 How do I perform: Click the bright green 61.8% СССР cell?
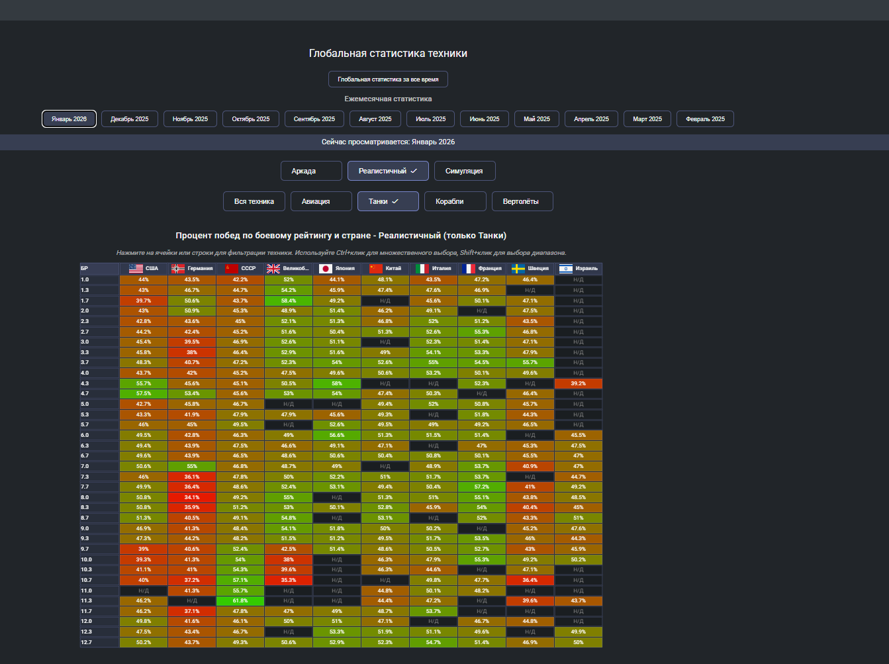[x=240, y=601]
